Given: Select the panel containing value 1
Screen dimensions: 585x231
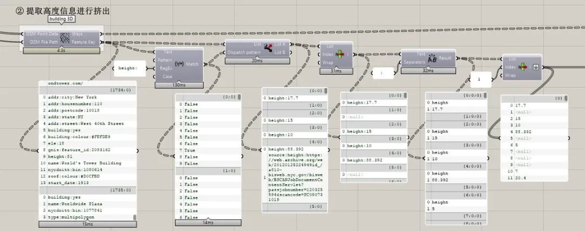Looking at the screenshot, I should click(480, 80).
